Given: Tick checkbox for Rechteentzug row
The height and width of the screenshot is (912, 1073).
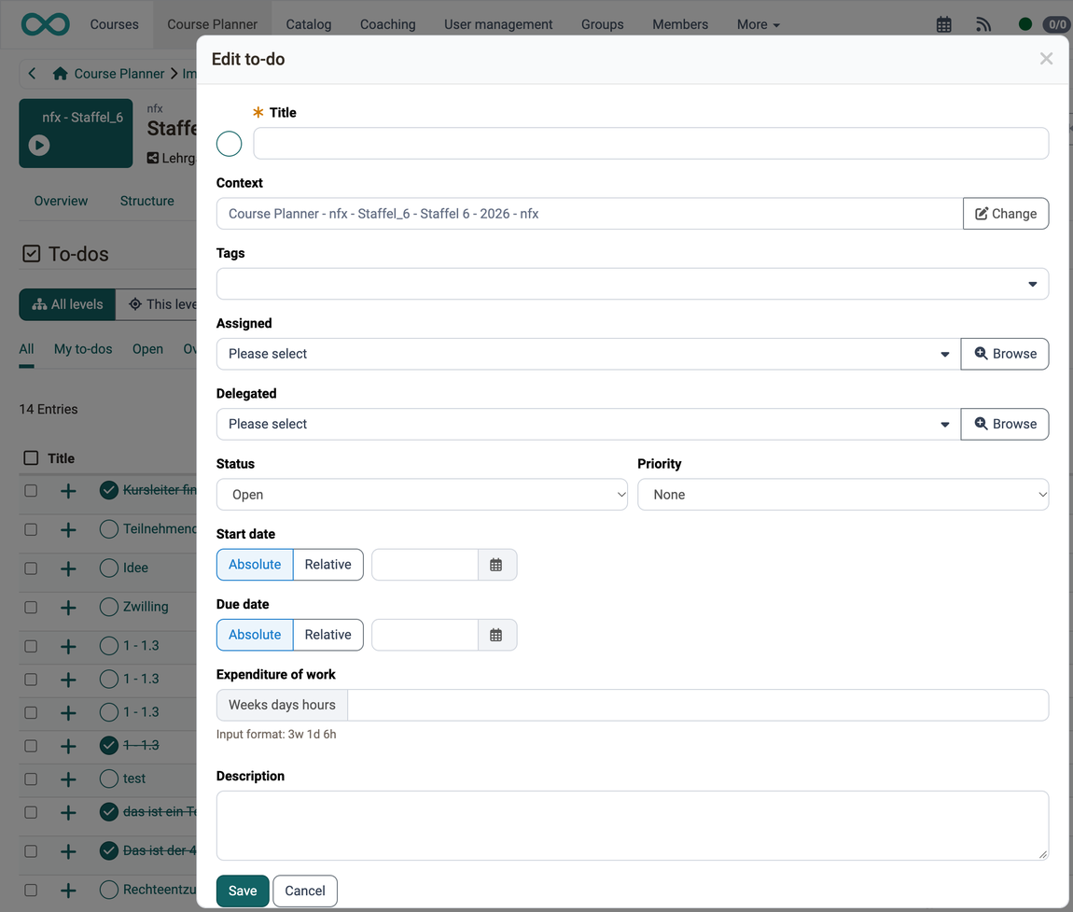Looking at the screenshot, I should 31,891.
